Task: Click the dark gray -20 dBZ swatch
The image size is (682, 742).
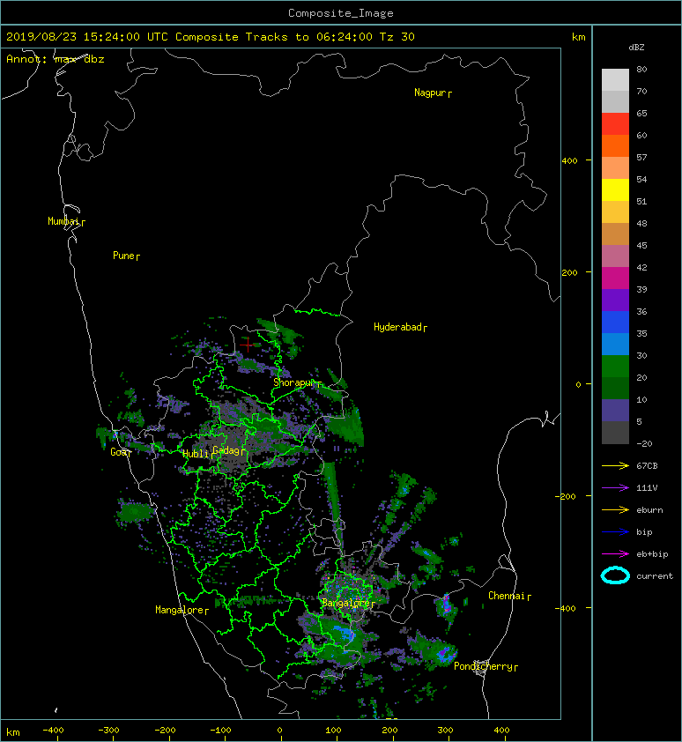Action: [615, 433]
